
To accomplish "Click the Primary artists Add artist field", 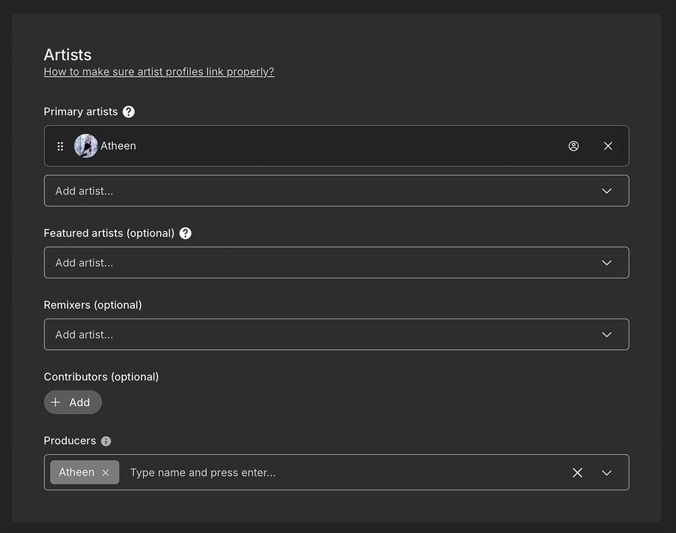I will [318, 191].
